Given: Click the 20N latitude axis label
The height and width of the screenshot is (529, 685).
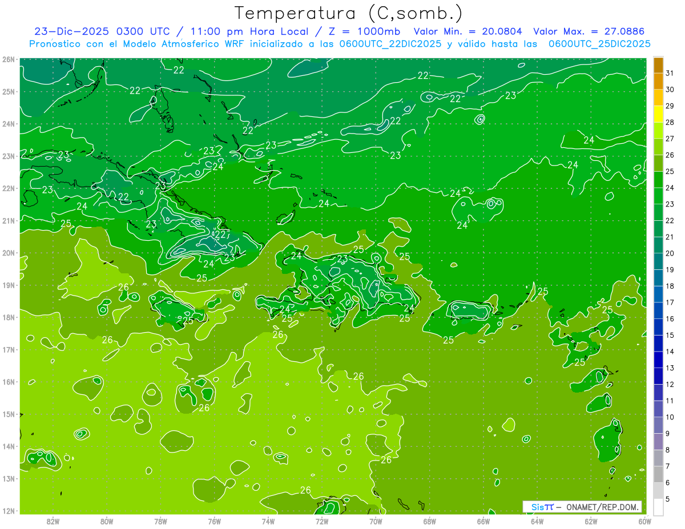Looking at the screenshot, I should pos(8,253).
